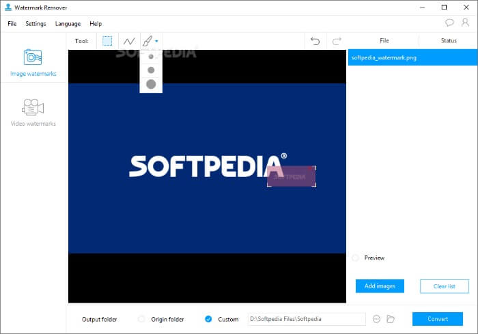
Task: Open the Settings menu
Action: 36,24
